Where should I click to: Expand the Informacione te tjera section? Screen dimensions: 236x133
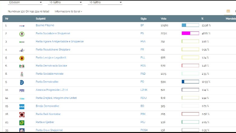(68, 11)
